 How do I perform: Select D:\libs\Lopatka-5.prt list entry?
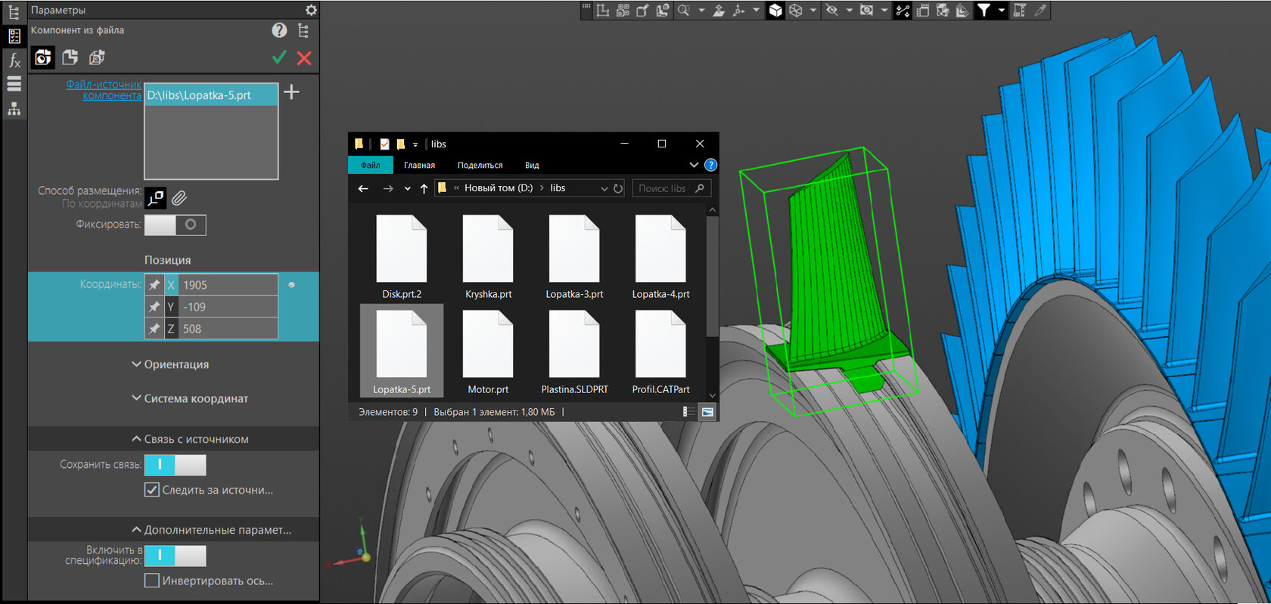tap(211, 95)
